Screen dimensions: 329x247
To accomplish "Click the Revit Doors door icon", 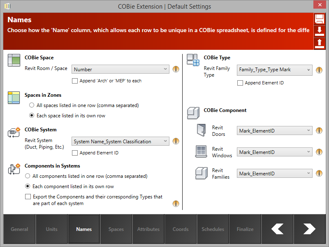I will click(x=201, y=130).
